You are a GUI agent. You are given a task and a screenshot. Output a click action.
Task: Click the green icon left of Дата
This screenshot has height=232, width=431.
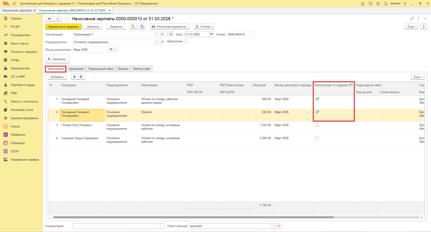[170, 34]
